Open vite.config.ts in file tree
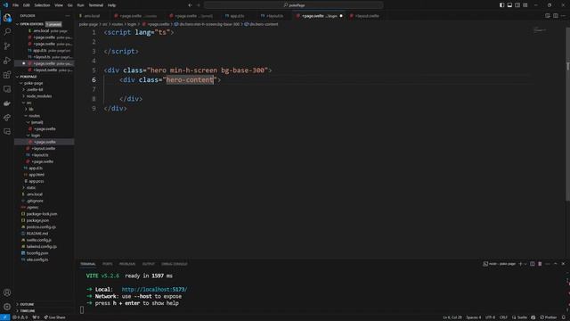The height and width of the screenshot is (321, 570). 37,259
